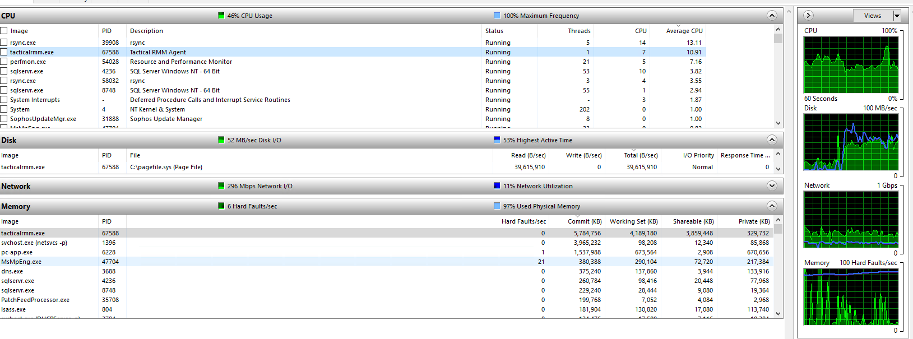Check the sqlservr.exe PID 8748 checkbox

click(x=4, y=90)
